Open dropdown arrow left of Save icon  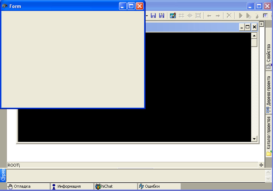click(147, 16)
